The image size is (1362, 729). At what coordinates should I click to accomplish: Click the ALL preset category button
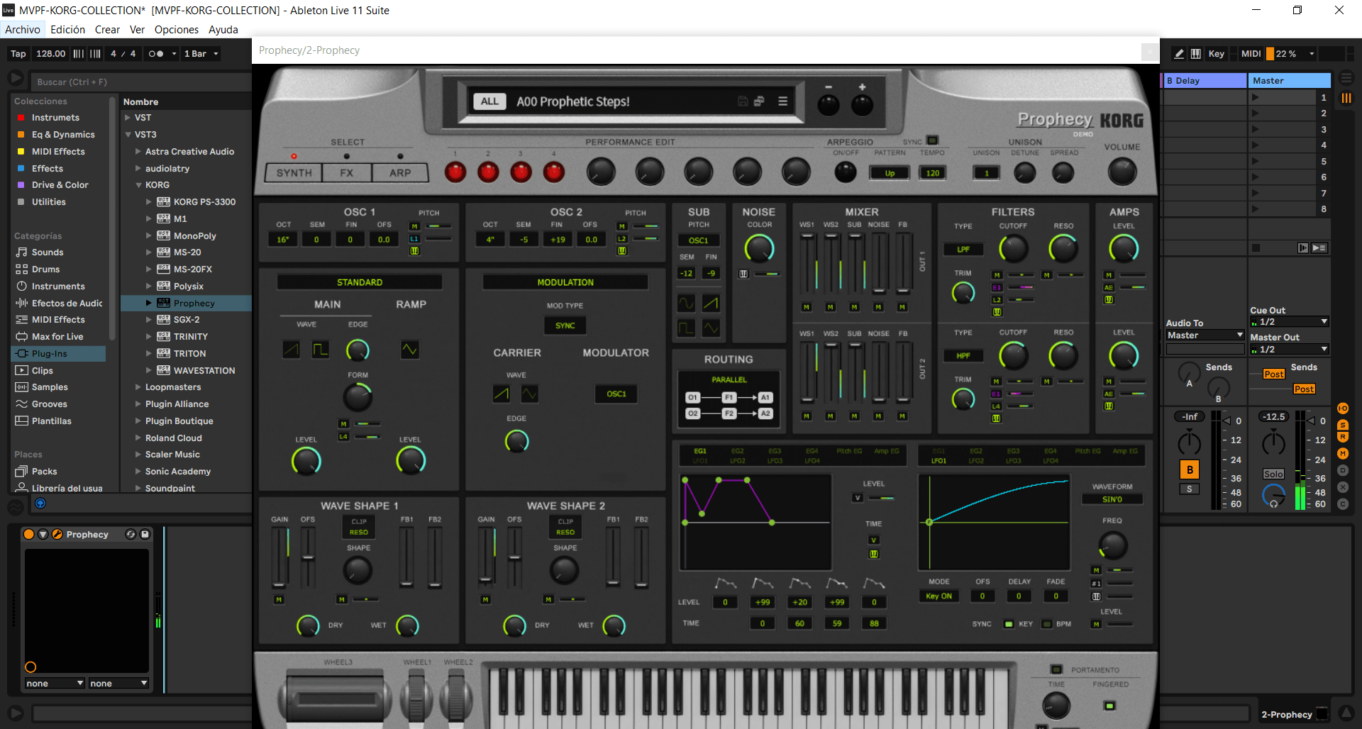(x=489, y=101)
